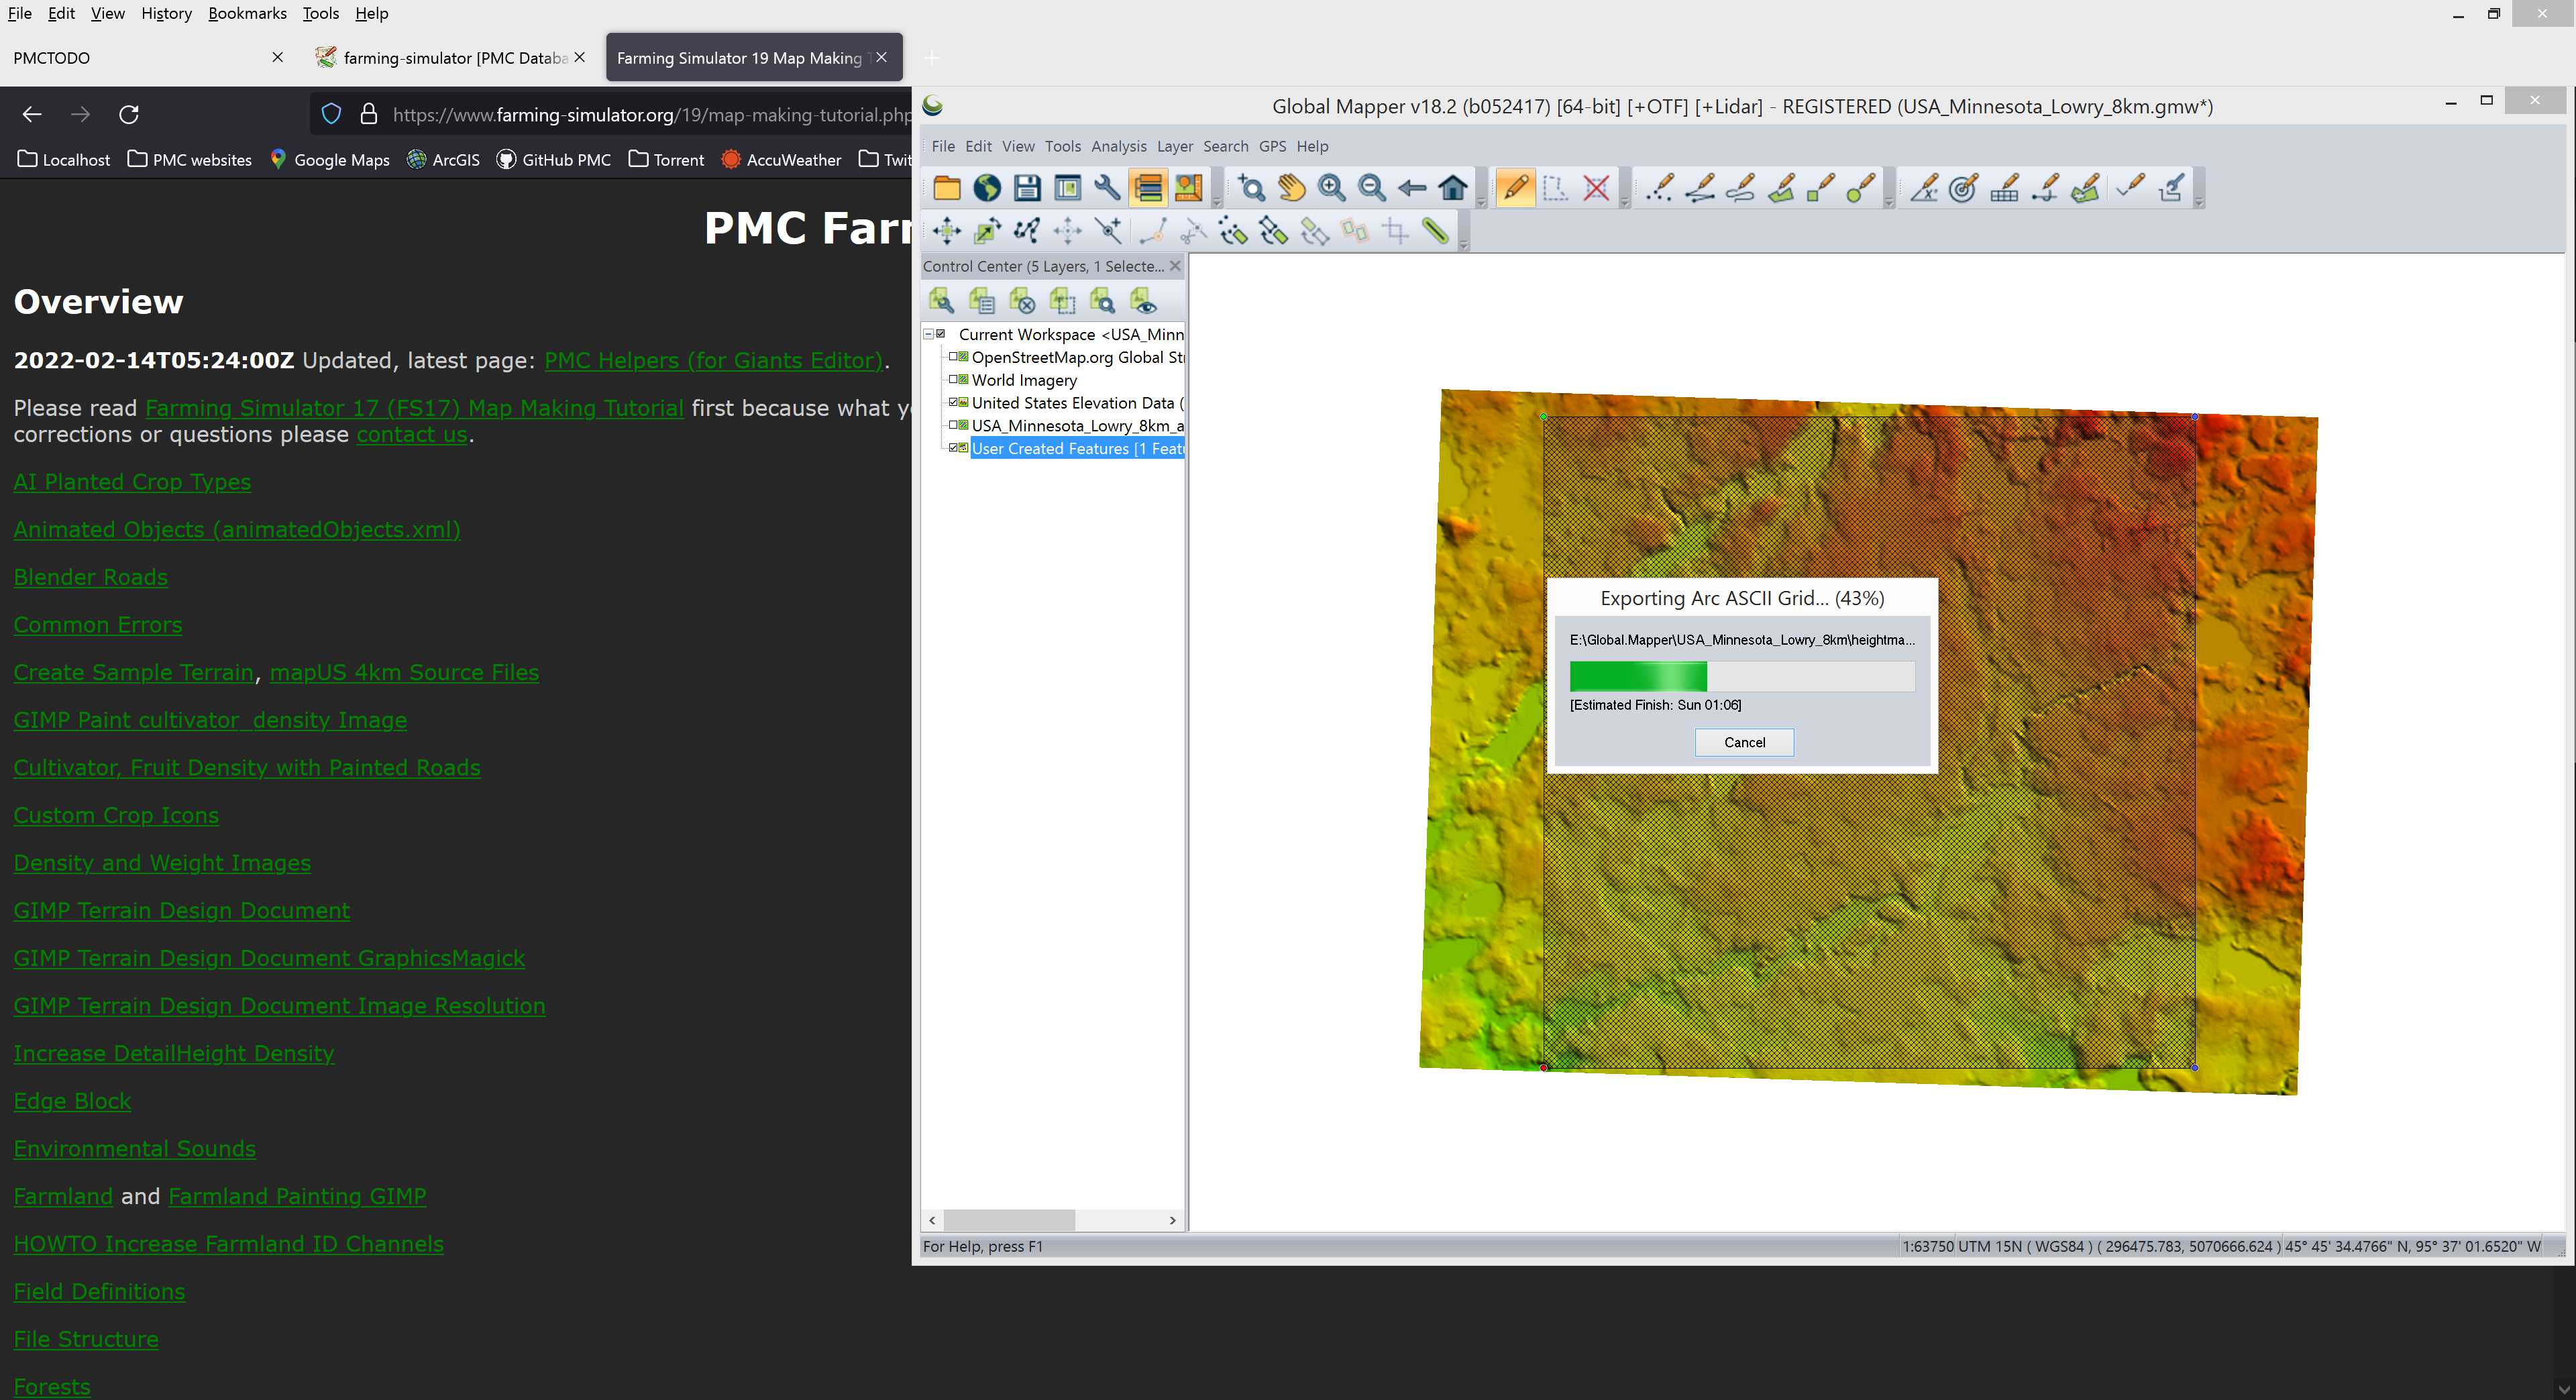The height and width of the screenshot is (1400, 2576).
Task: Click the export progress bar
Action: pos(1742,677)
